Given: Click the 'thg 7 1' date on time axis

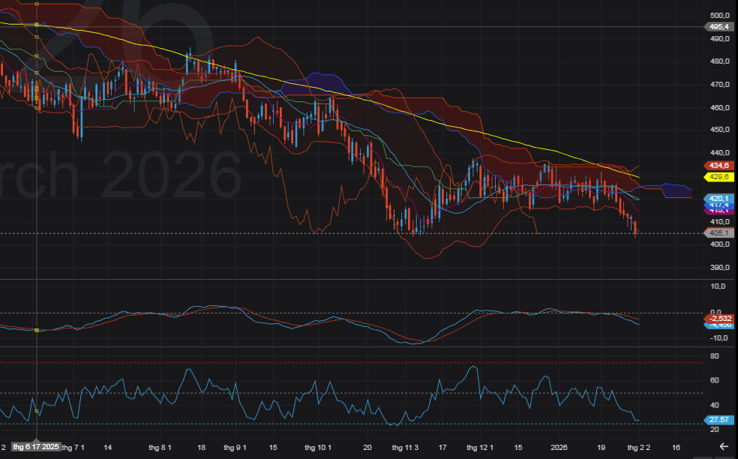Looking at the screenshot, I should (x=73, y=447).
